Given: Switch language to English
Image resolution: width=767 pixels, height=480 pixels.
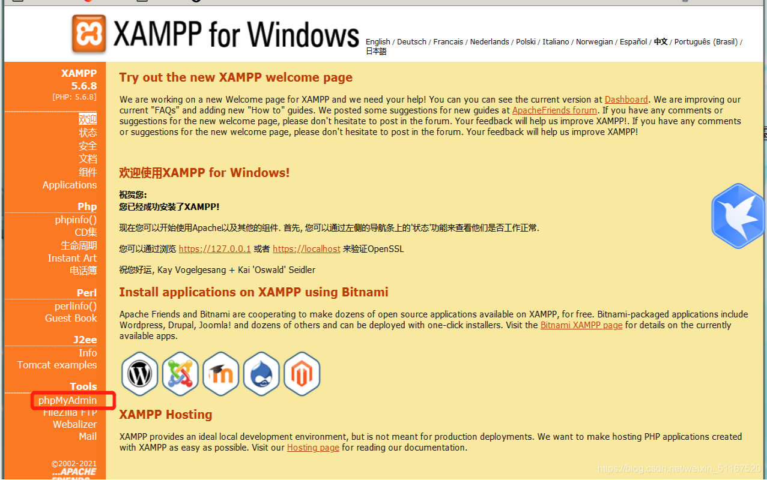Looking at the screenshot, I should (x=378, y=42).
